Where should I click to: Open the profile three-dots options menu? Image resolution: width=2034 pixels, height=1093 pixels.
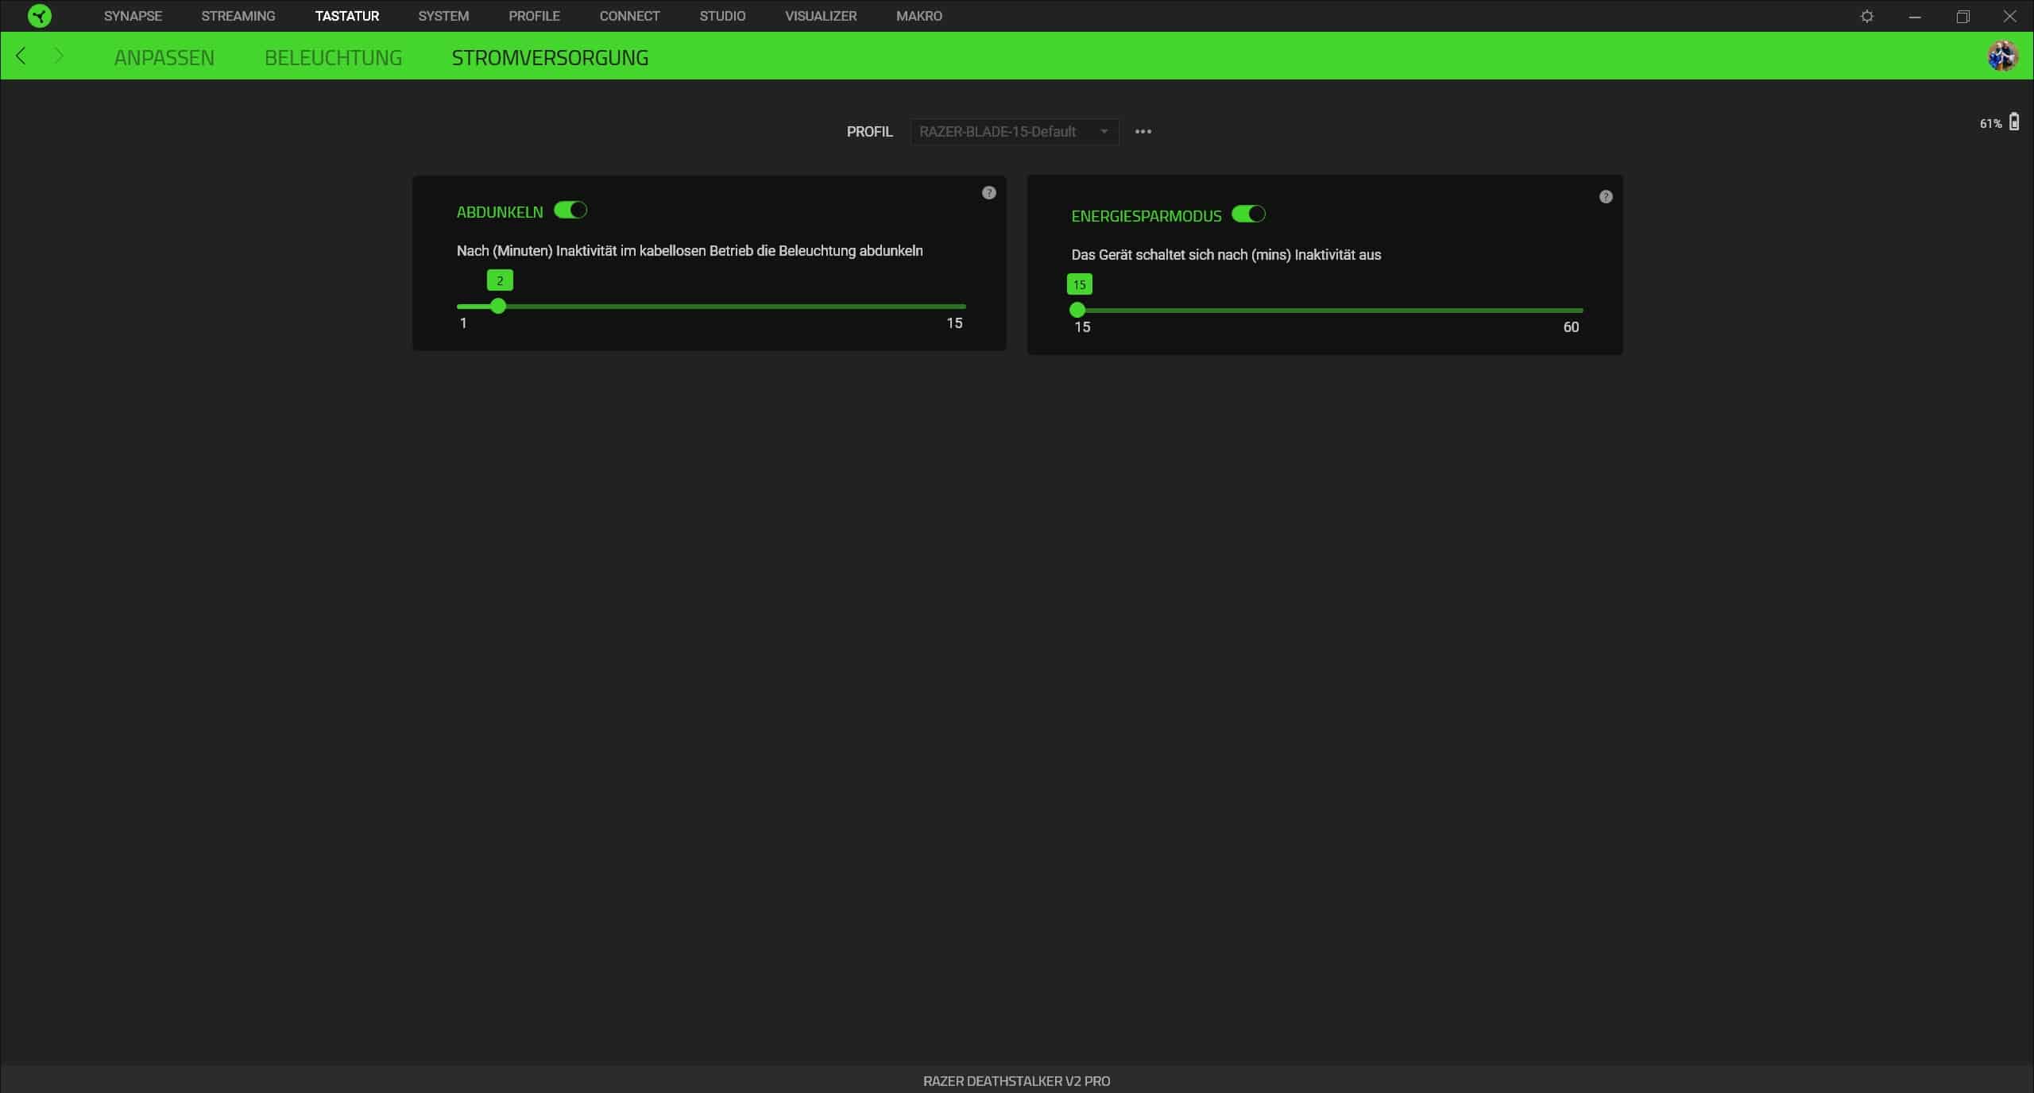(1143, 132)
